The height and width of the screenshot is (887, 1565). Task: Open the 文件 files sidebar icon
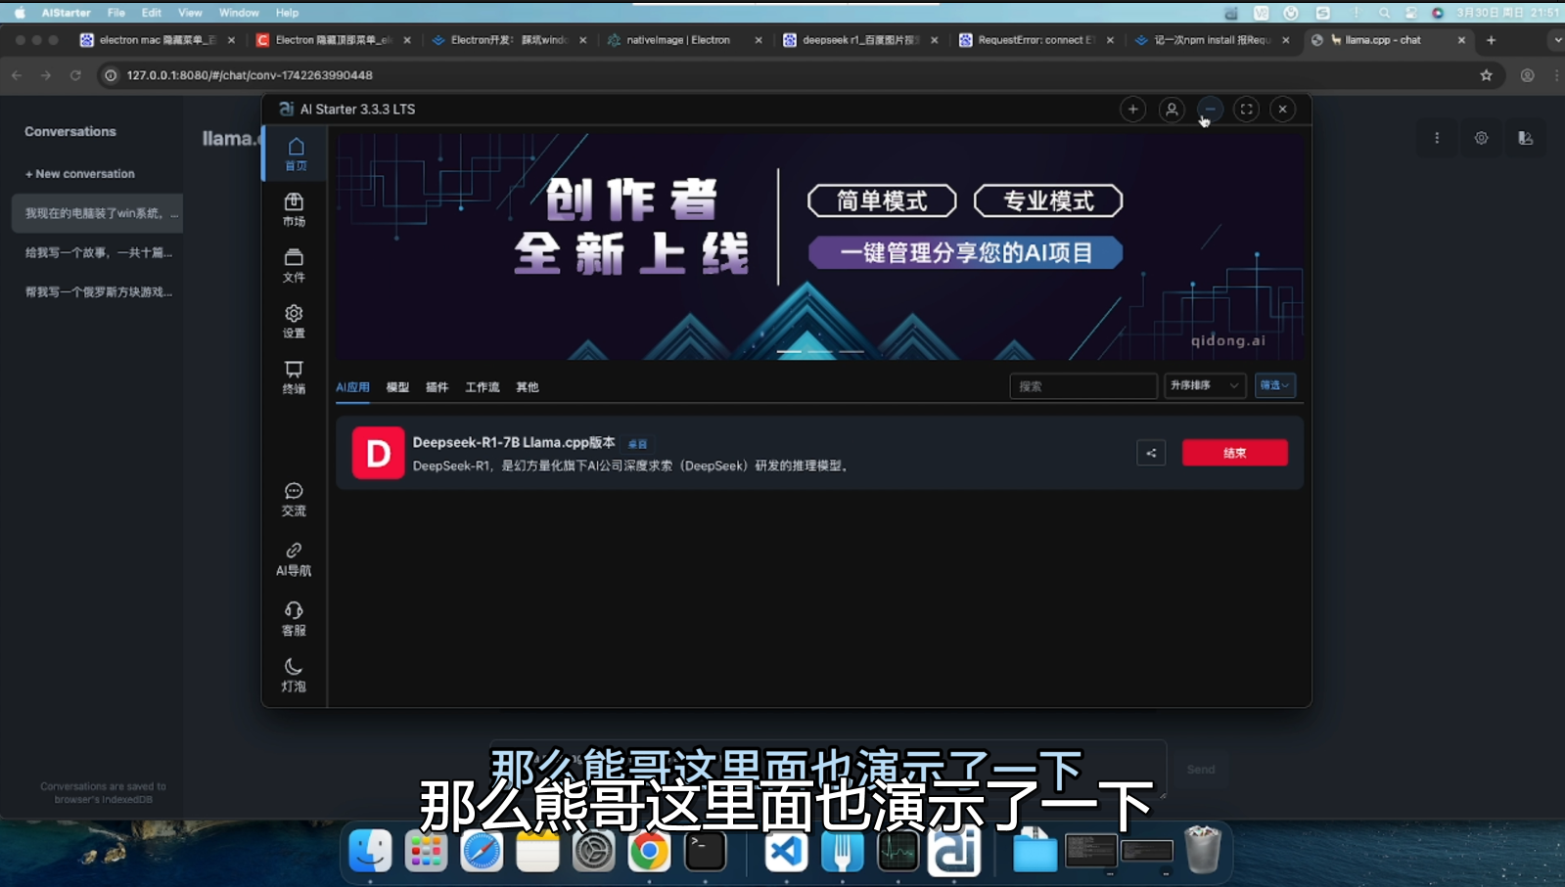click(294, 265)
